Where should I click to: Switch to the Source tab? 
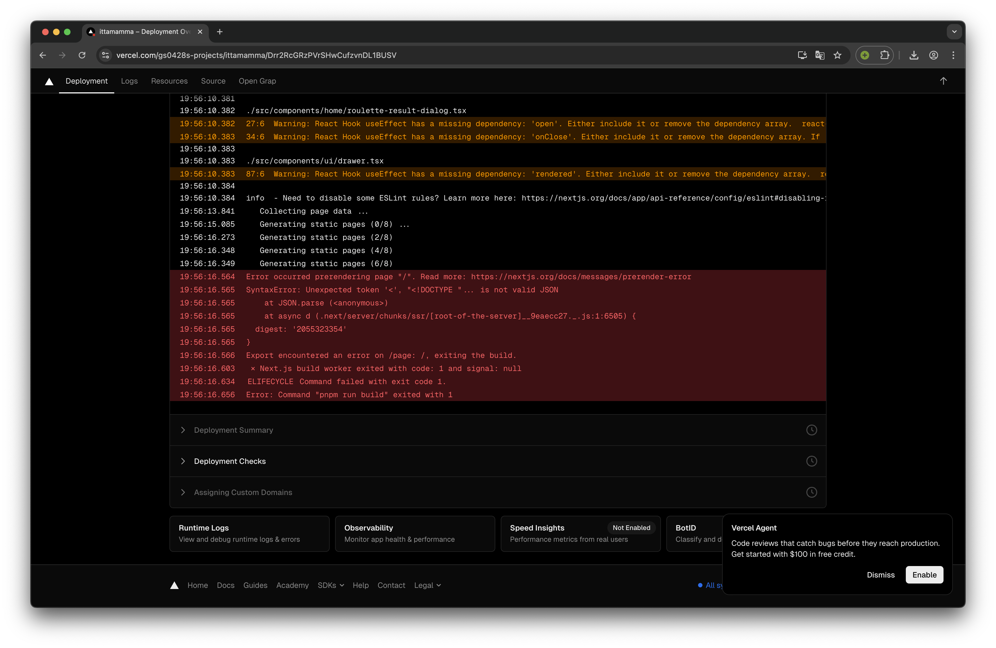pos(213,81)
